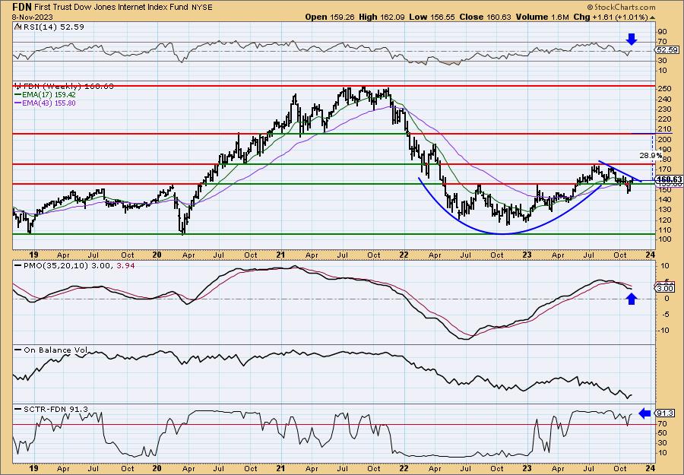Click the Low 156.55 value
This screenshot has width=684, height=475.
[432, 17]
